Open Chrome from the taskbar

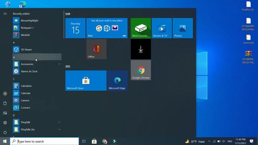pos(104,141)
